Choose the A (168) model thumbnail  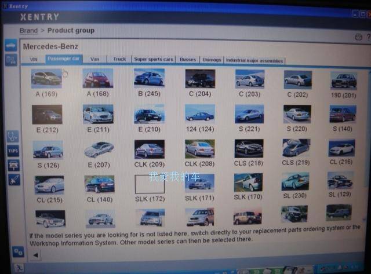(x=98, y=78)
